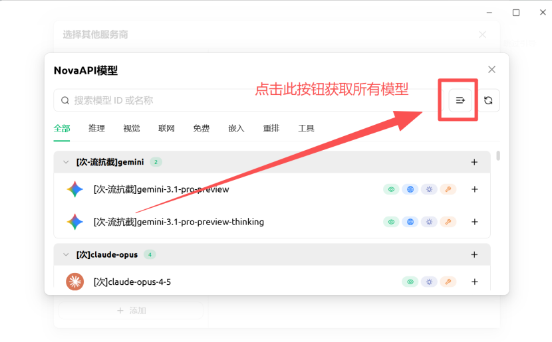Click reasoning badge on gemini-3.1-pro-preview

point(429,189)
